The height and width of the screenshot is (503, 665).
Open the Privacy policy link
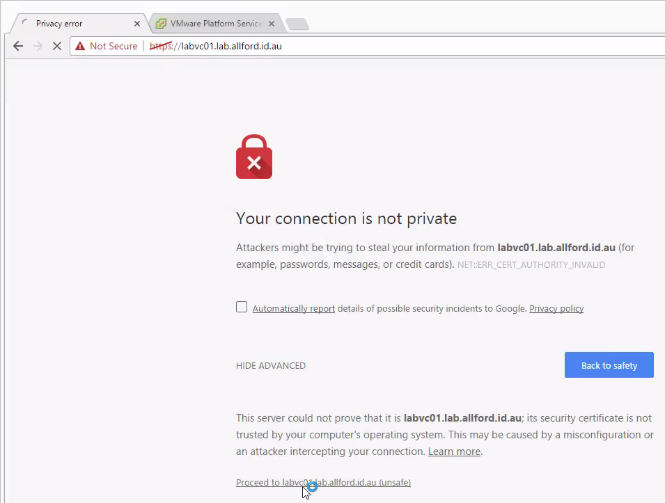[x=556, y=308]
